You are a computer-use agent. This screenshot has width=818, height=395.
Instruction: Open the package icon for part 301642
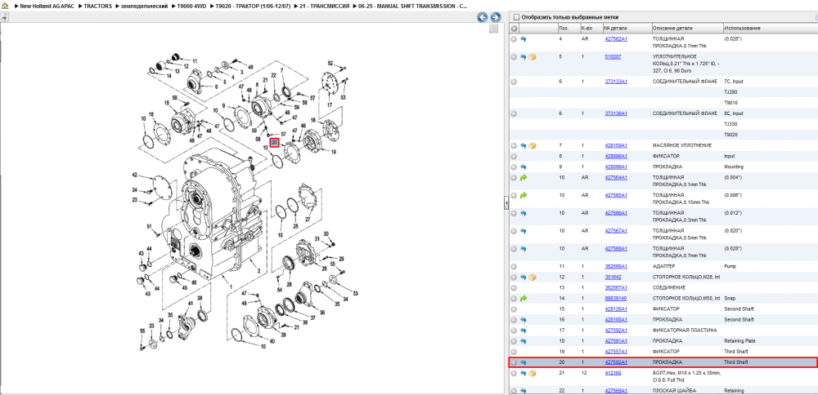533,277
